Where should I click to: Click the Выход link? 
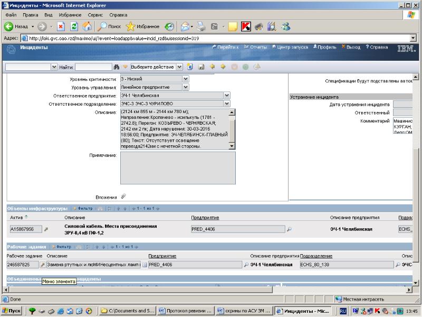pyautogui.click(x=351, y=47)
